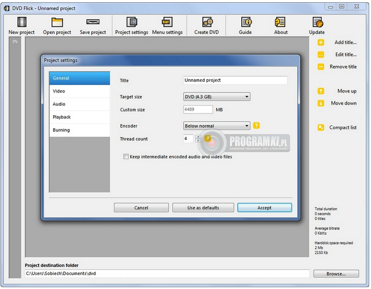Screen dimensions: 371x289
Task: Click the Accept button
Action: (x=265, y=208)
